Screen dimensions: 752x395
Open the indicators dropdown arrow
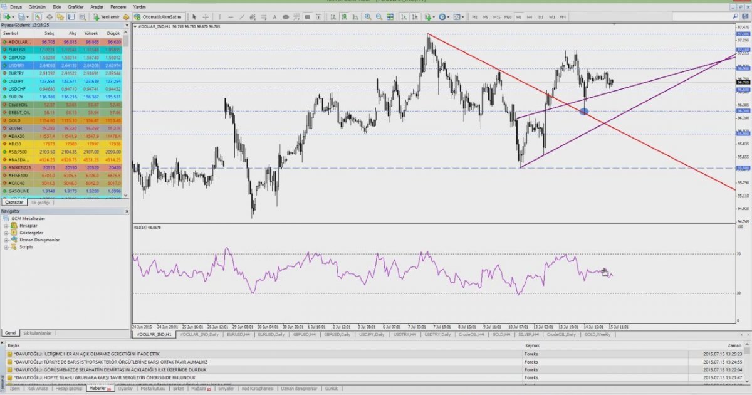pos(434,16)
